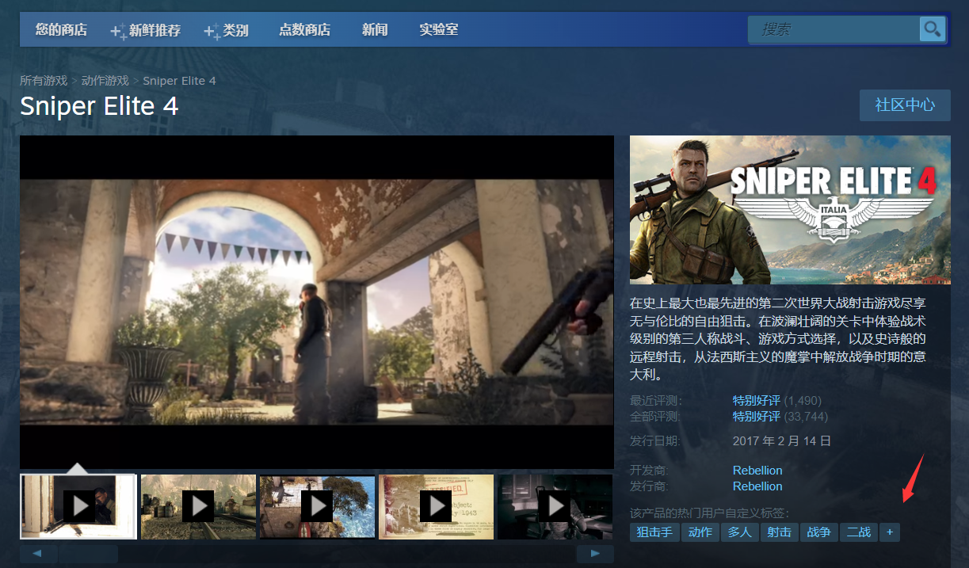The width and height of the screenshot is (969, 568).
Task: Play the fifth dark trailer thumbnail
Action: [555, 506]
